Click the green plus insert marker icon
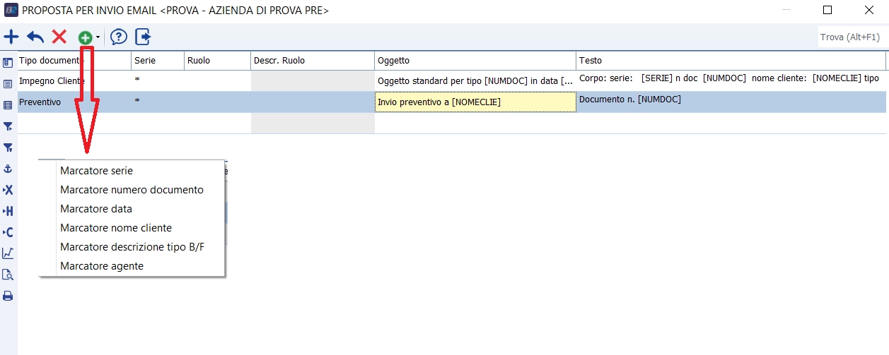The width and height of the screenshot is (889, 355). pyautogui.click(x=85, y=37)
